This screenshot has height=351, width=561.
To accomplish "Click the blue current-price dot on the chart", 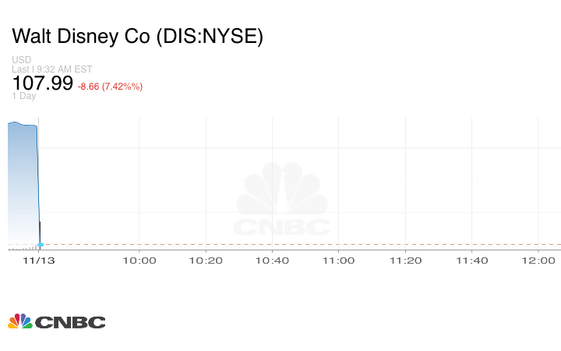I will coord(40,245).
